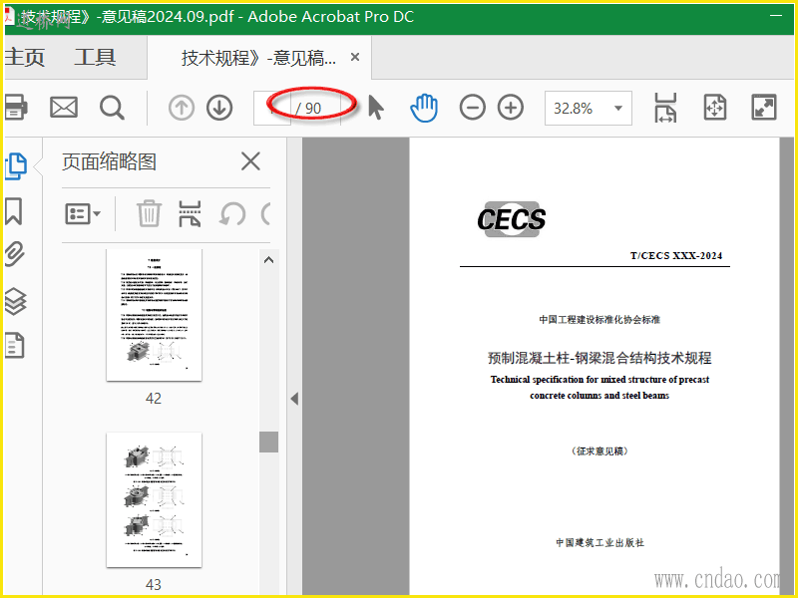Click the 页面缩略图 panel title

coord(109,162)
